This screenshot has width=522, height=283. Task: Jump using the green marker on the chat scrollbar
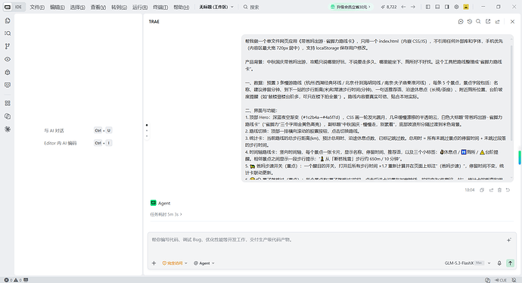tap(519, 157)
